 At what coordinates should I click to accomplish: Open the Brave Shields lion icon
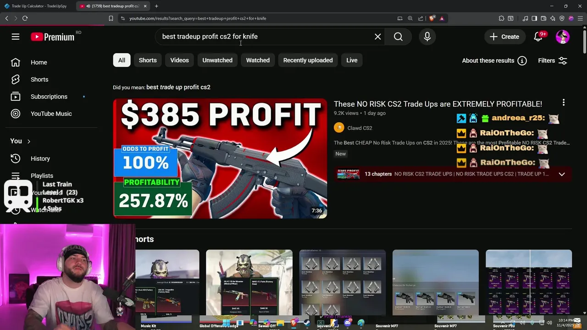click(x=432, y=18)
